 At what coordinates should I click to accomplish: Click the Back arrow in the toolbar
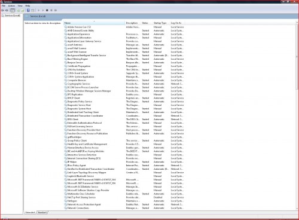(2, 10)
